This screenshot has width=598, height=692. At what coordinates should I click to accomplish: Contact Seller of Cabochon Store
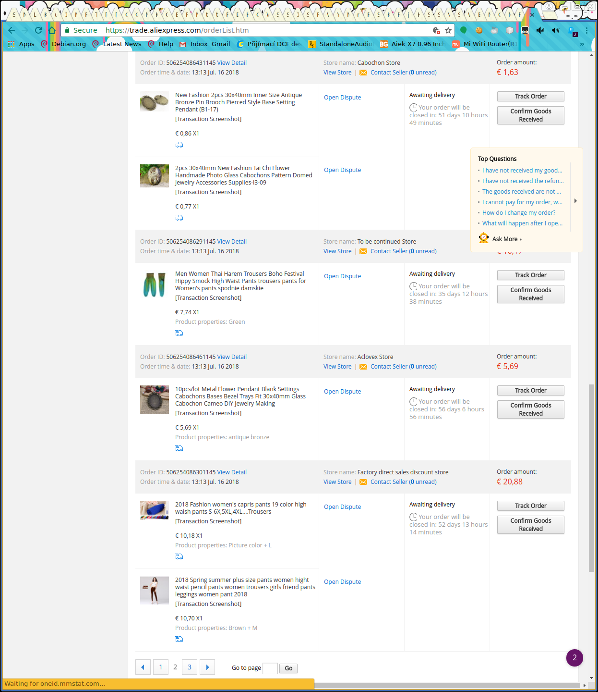pyautogui.click(x=404, y=73)
